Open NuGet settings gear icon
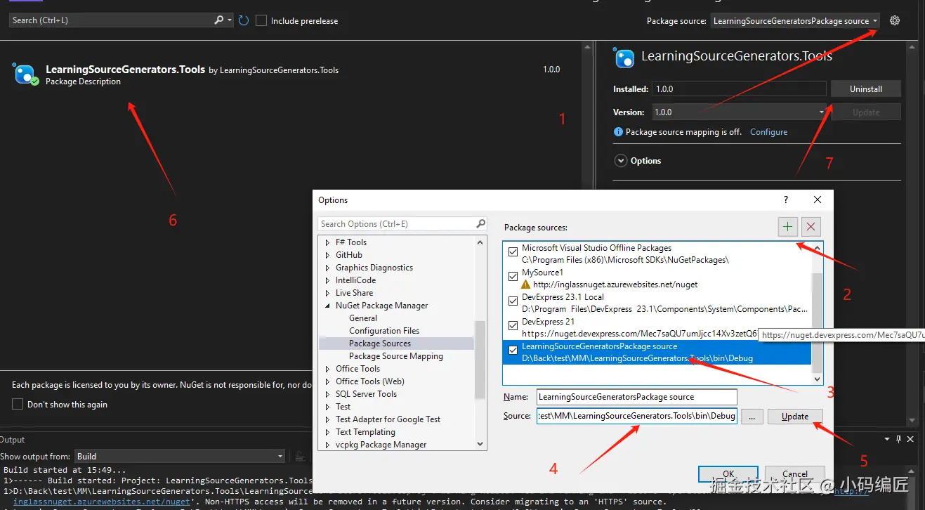The width and height of the screenshot is (925, 510). (894, 20)
